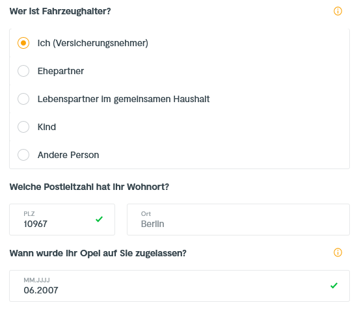Open info icon beside 'Wer ist Fahrzeughalter?'
The image size is (361, 309).
338,11
